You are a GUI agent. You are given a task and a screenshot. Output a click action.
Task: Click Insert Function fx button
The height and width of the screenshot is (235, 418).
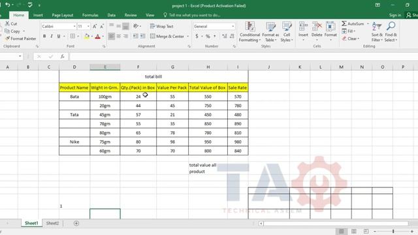[x=62, y=57]
